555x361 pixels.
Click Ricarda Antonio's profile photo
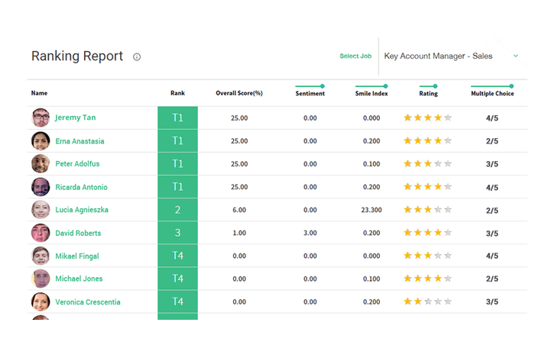pos(41,187)
